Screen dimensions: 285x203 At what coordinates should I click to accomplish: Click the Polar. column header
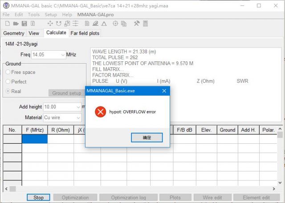(269, 130)
